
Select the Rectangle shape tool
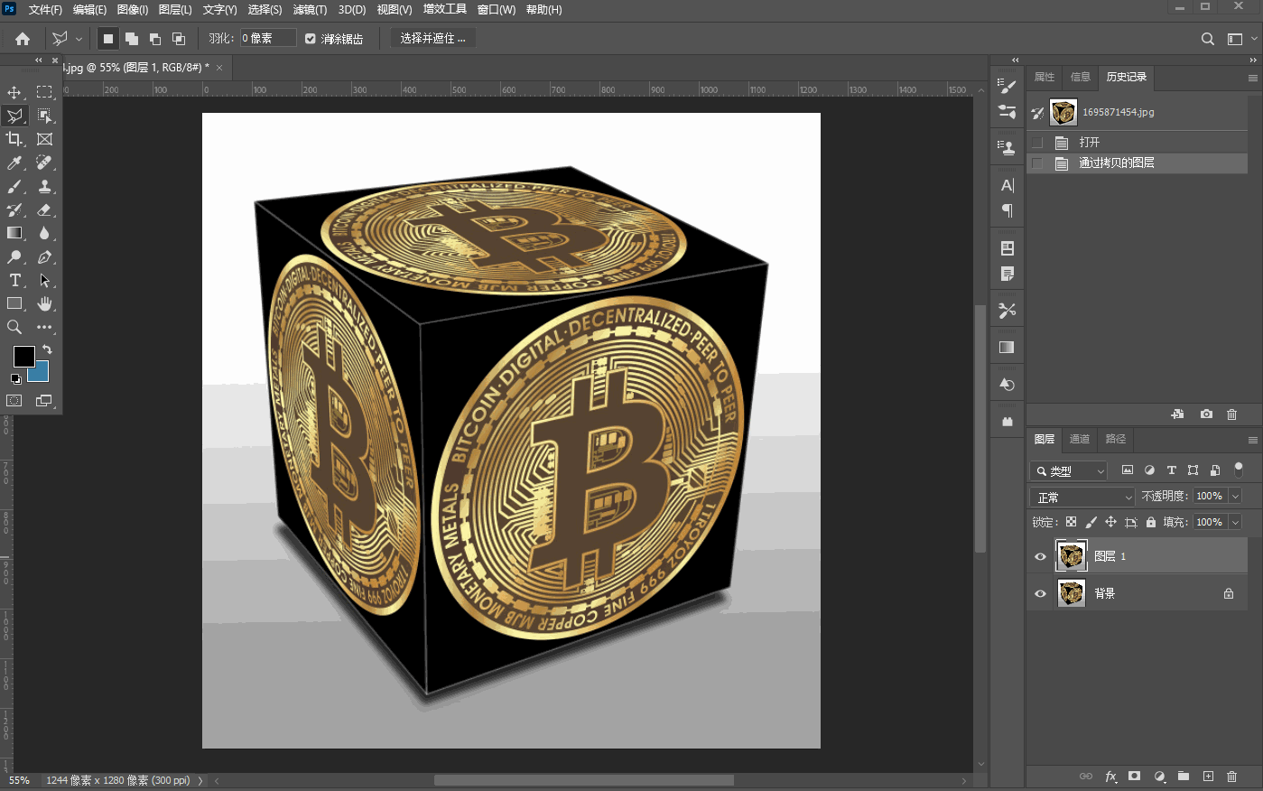tap(14, 303)
